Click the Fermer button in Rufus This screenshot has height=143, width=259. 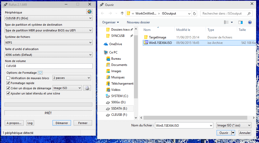coord(83,123)
